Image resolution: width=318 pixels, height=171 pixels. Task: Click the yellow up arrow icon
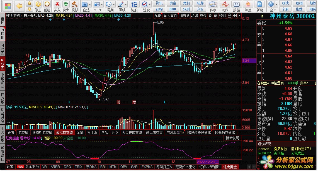point(30,3)
